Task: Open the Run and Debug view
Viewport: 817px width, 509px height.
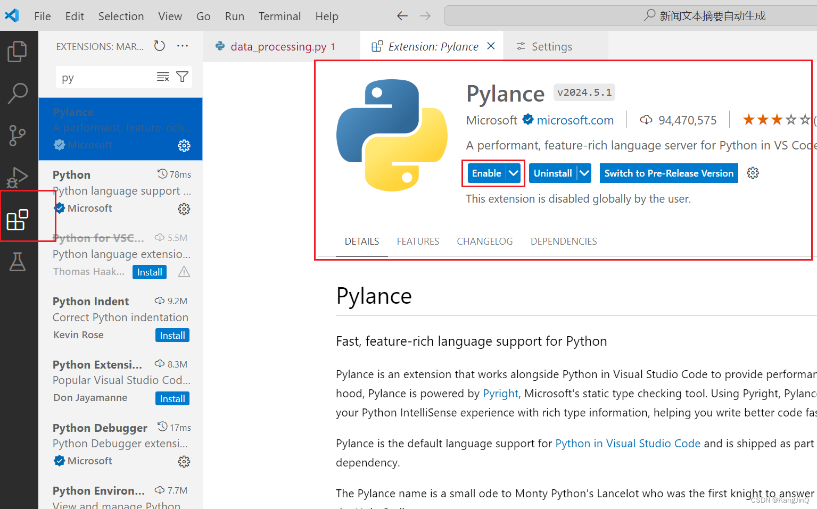Action: tap(18, 178)
